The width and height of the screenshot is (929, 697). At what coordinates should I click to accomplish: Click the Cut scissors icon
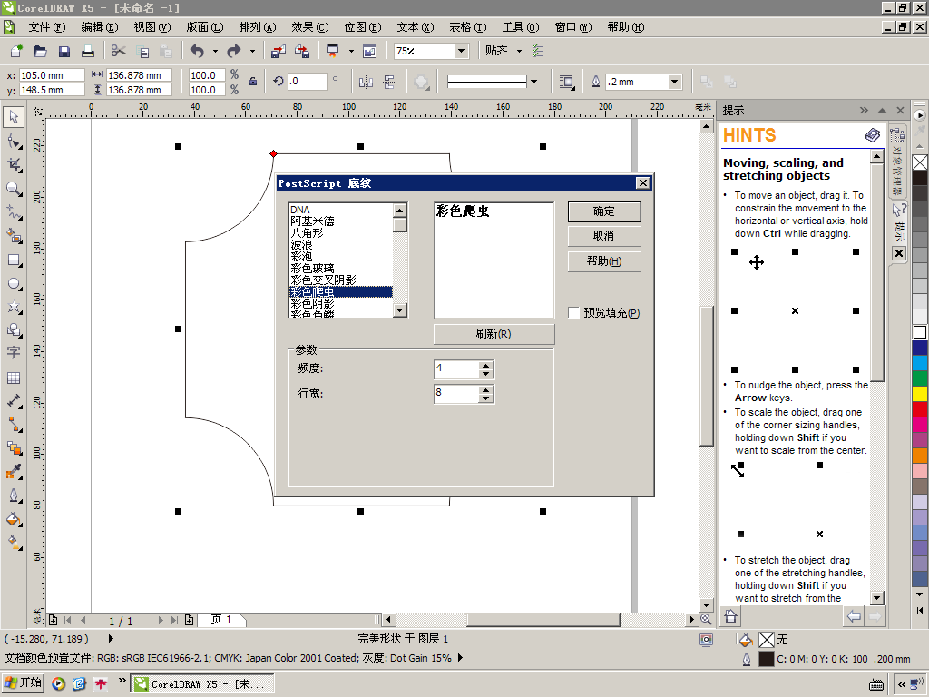tap(119, 51)
